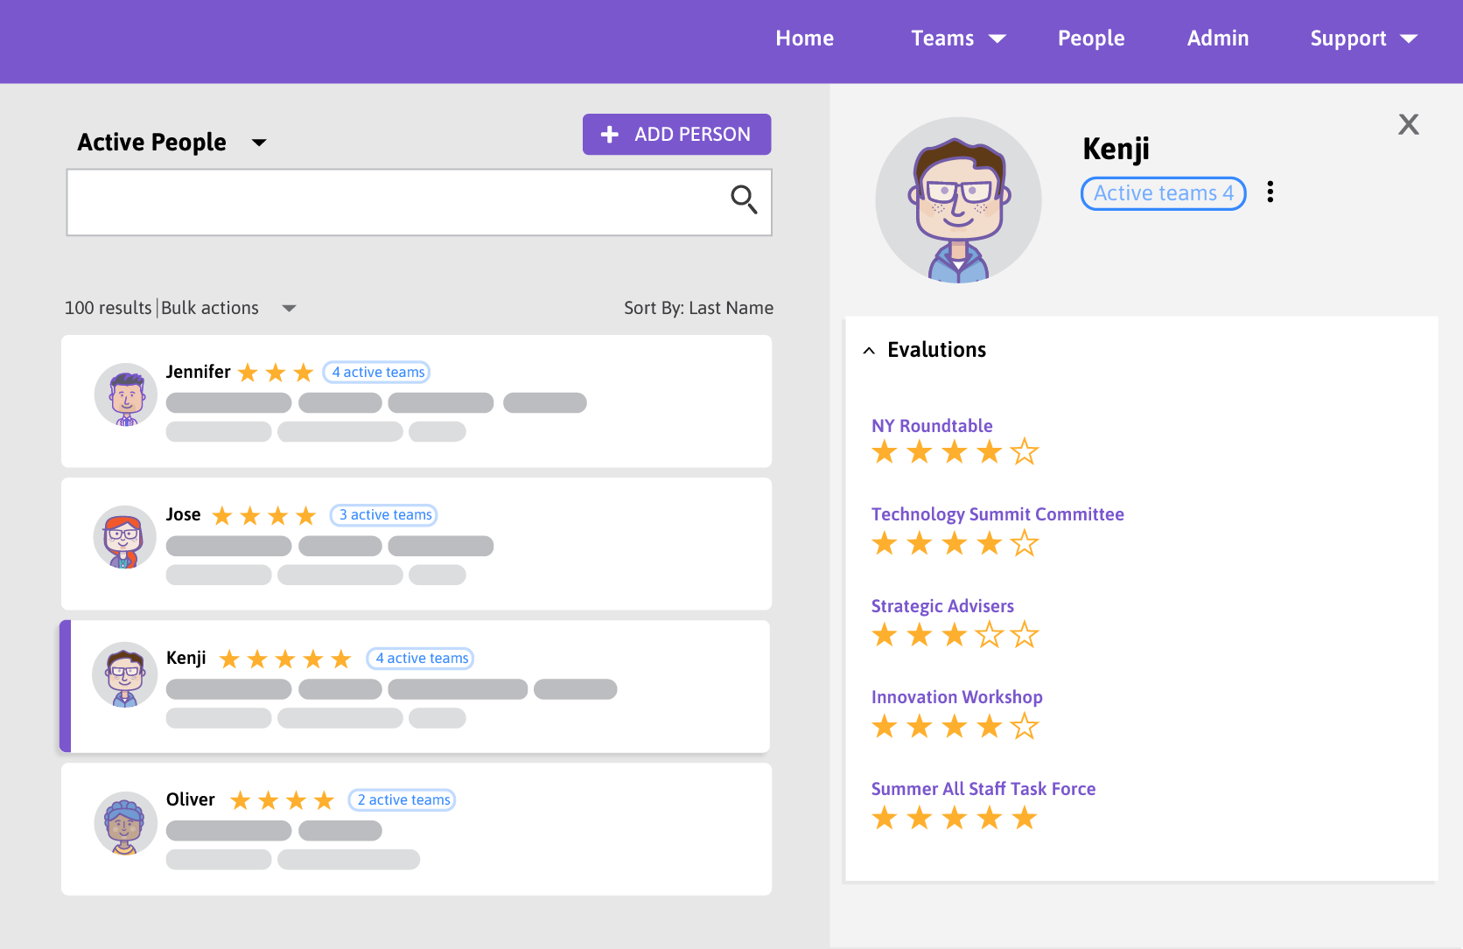Click Oliver's avatar picture
This screenshot has height=949, width=1463.
coord(124,823)
